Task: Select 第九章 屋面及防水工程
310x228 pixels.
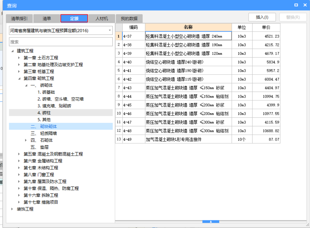Action: [45, 182]
